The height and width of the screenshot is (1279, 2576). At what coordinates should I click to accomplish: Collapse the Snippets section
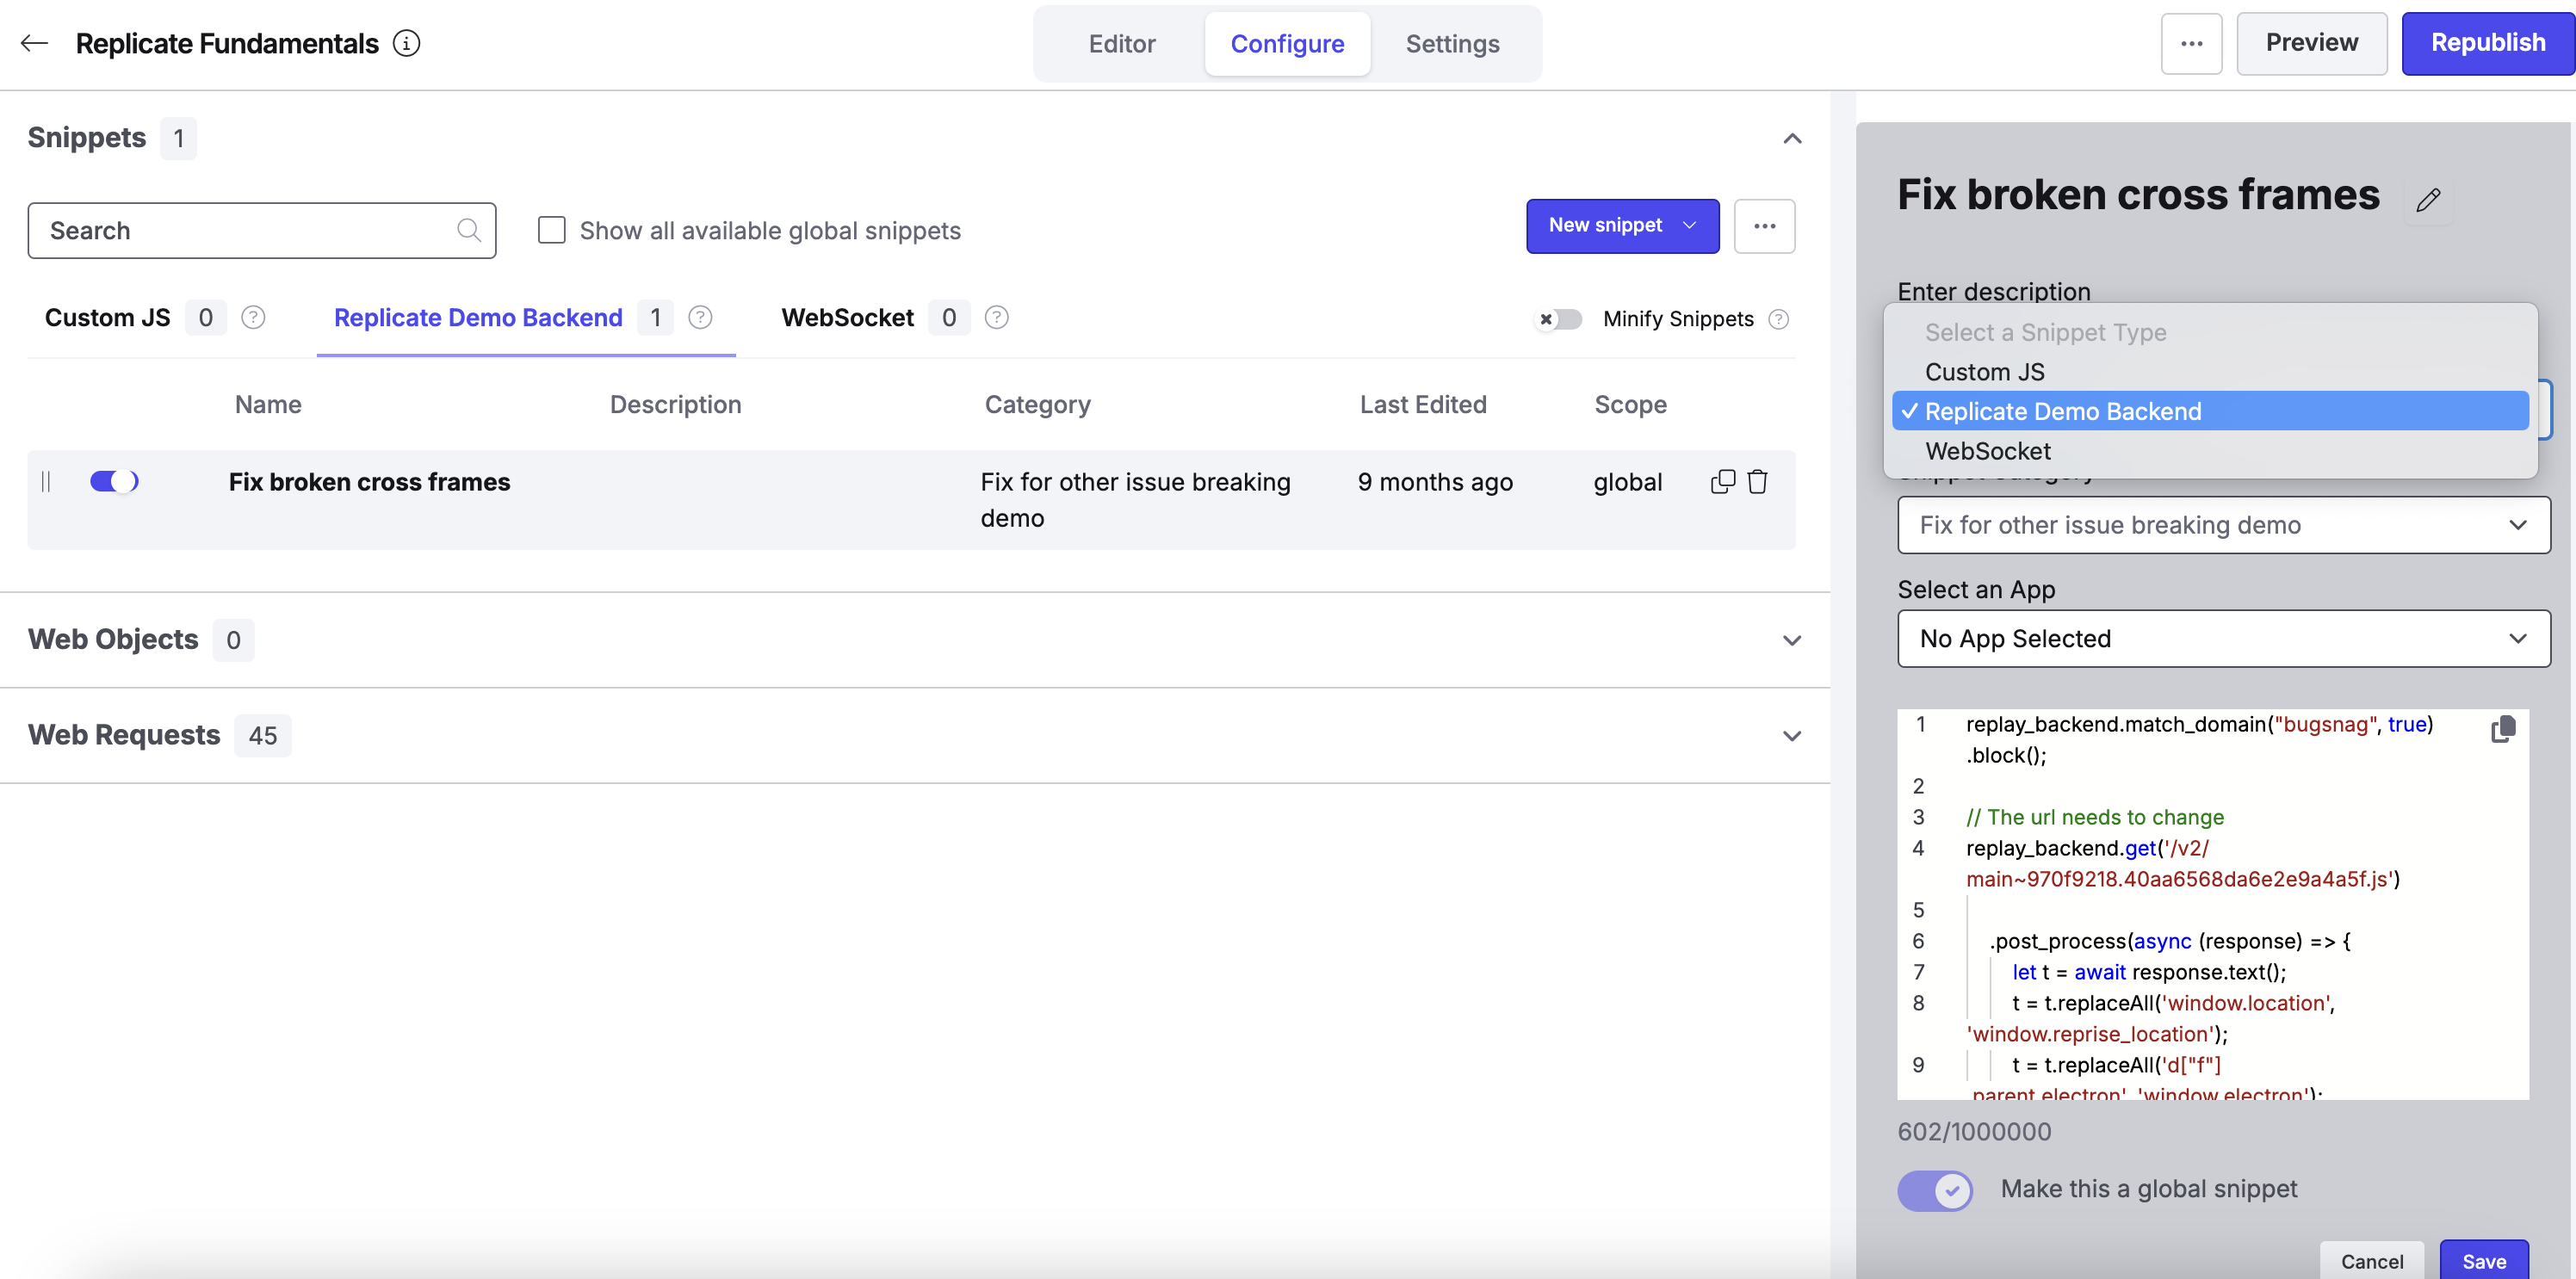[x=1792, y=138]
